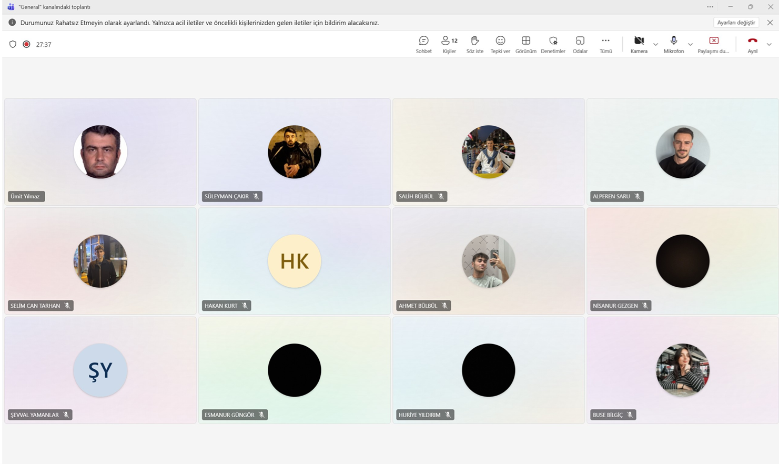779x464 pixels.
Task: Toggle the Kamera on or off
Action: pyautogui.click(x=639, y=45)
